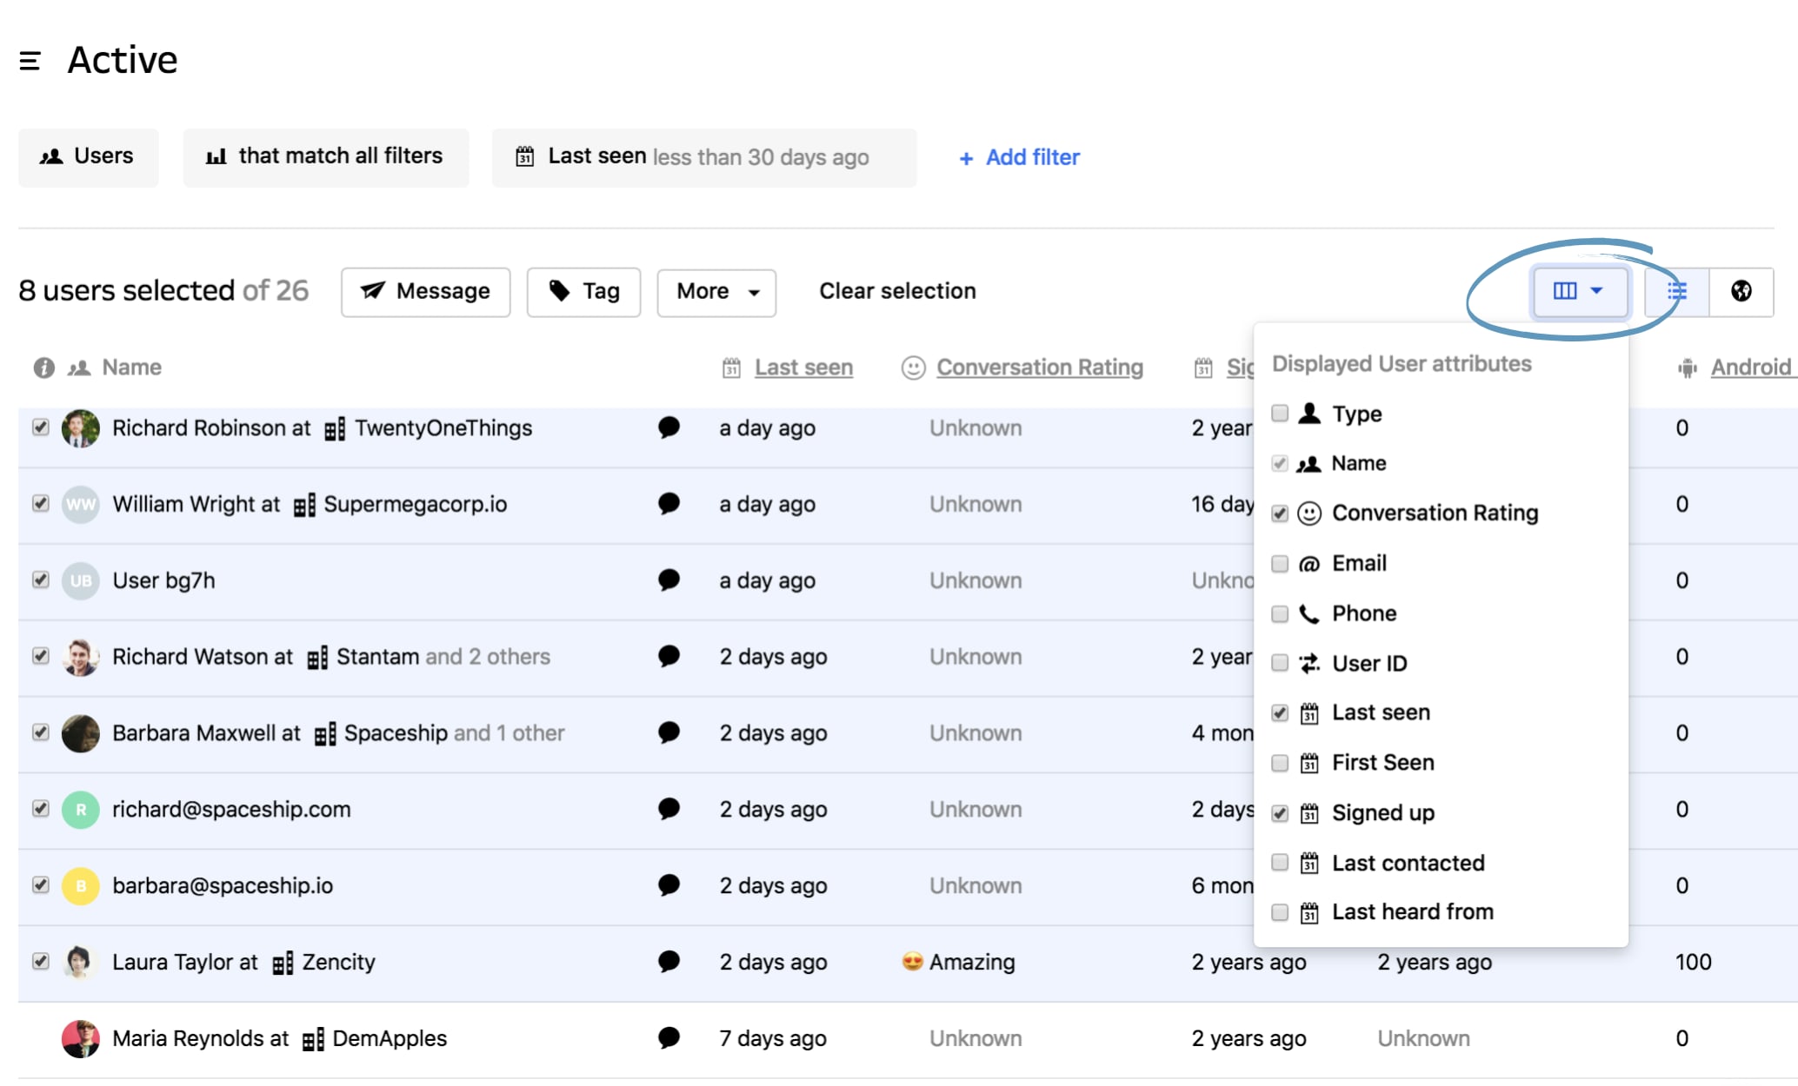Open the hamburger menu next to Active

(30, 61)
